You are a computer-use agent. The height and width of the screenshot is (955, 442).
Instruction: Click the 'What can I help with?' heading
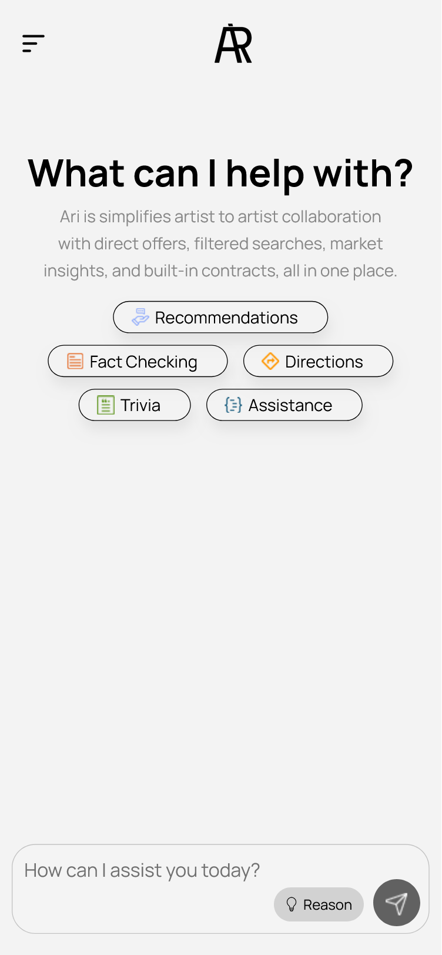click(x=221, y=173)
